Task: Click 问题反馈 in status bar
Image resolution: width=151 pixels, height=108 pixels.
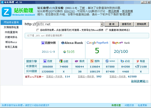Action: (129, 105)
